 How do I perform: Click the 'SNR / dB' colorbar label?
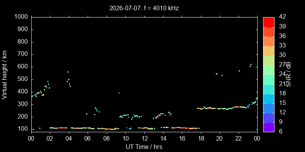point(289,74)
